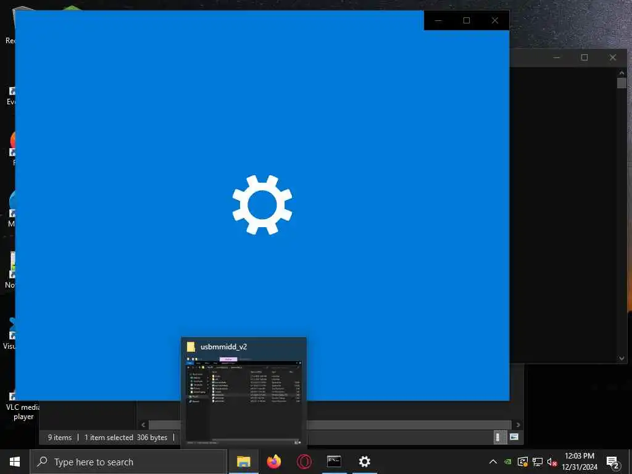Launch Firefox from the taskbar

point(274,462)
